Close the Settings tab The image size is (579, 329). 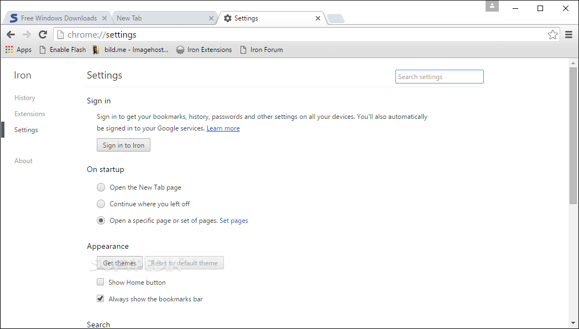pos(318,18)
